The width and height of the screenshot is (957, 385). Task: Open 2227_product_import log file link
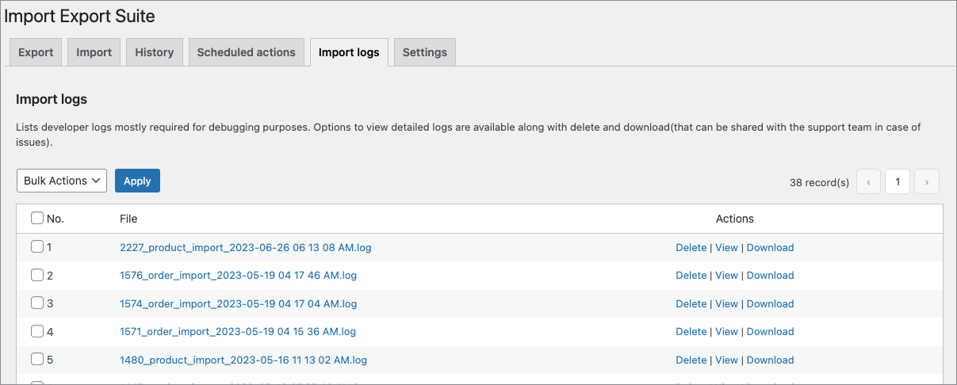point(245,247)
